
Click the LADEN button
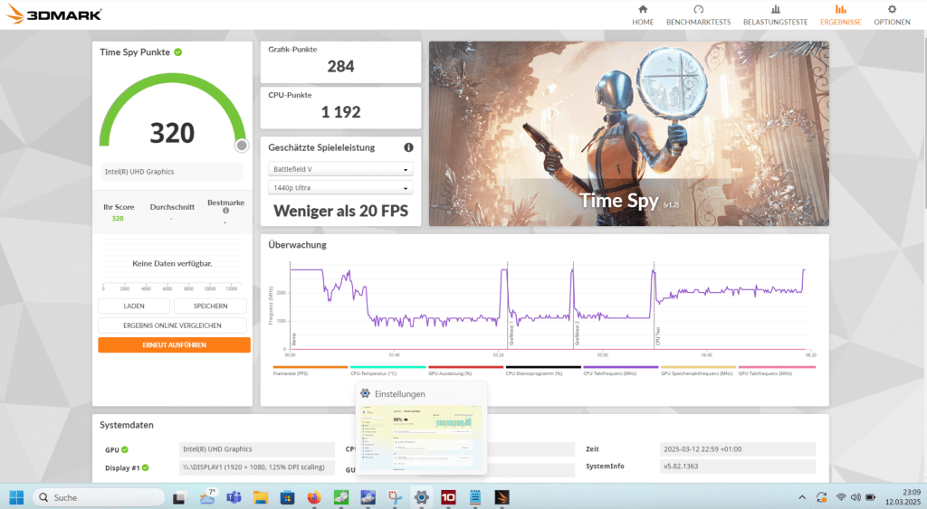click(134, 306)
